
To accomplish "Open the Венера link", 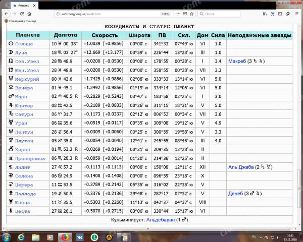I will [x=24, y=88].
